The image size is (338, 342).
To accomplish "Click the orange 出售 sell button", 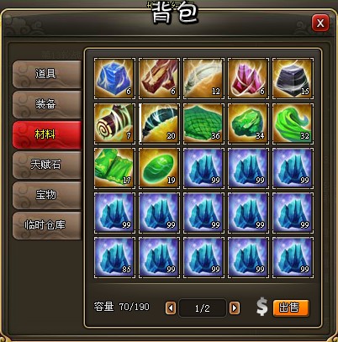I will coord(291,308).
